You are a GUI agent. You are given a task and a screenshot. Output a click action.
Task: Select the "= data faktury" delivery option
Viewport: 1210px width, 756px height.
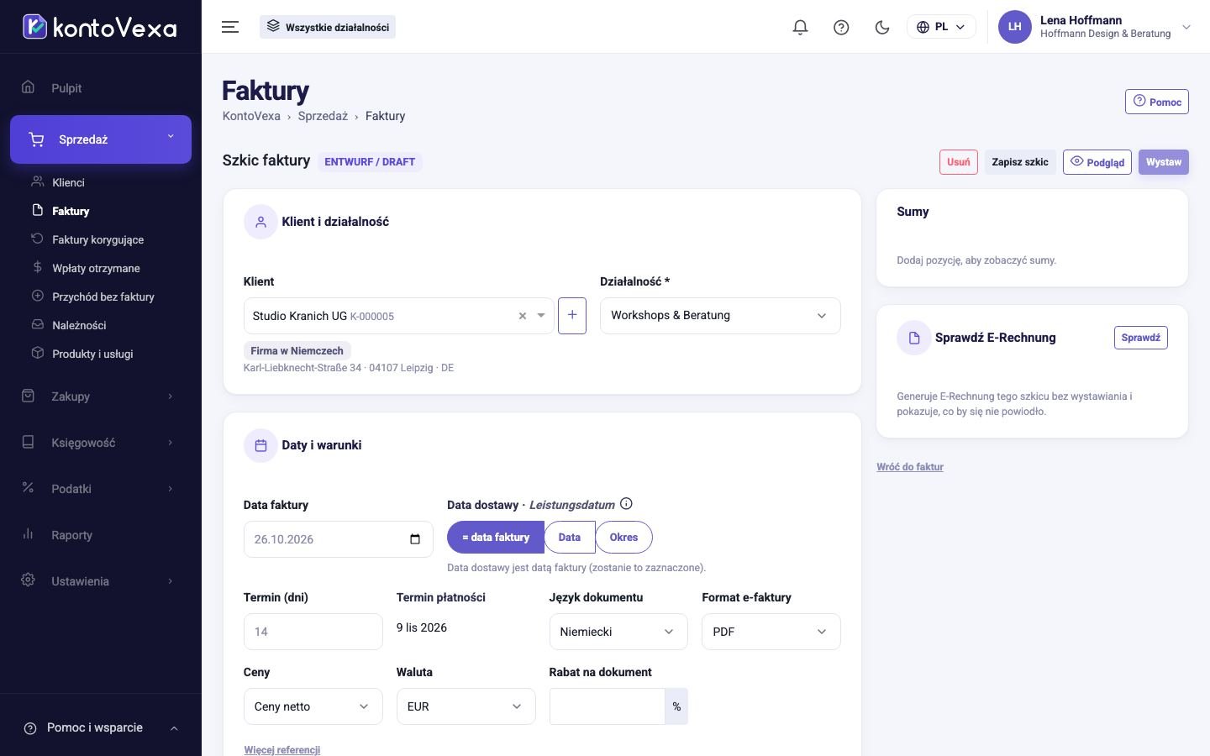pos(496,538)
